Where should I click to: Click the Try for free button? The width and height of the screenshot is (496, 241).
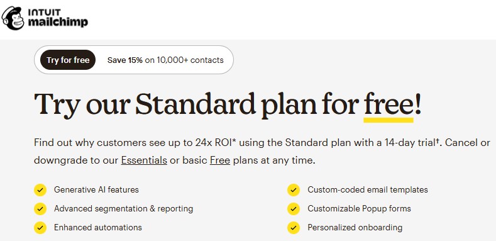pos(68,60)
